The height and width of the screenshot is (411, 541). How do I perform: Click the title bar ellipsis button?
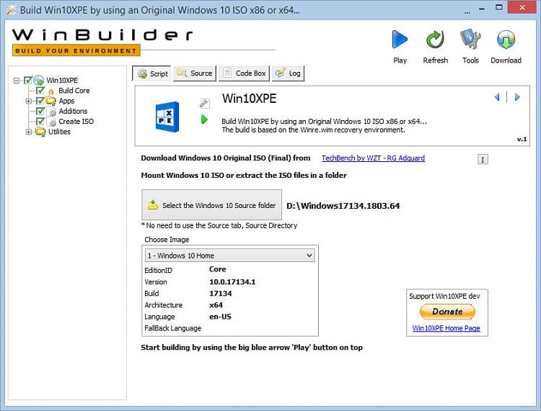[x=467, y=12]
